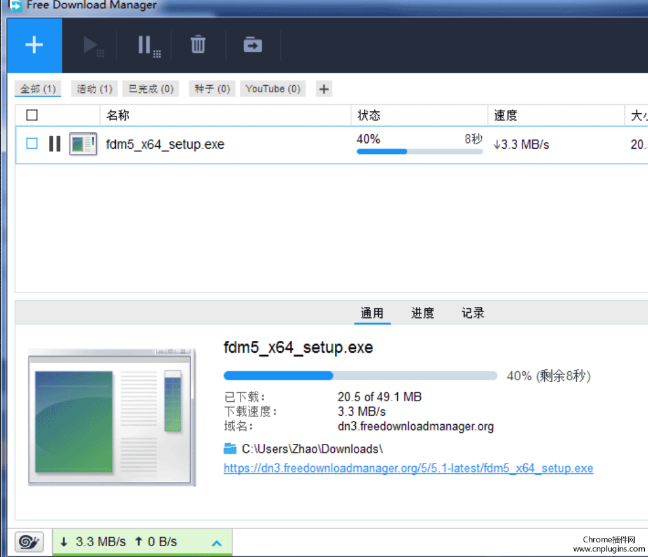Expand the speed panel with the chevron arrow

pos(216,542)
